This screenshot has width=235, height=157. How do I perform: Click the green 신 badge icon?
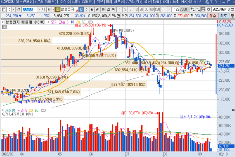58,9
